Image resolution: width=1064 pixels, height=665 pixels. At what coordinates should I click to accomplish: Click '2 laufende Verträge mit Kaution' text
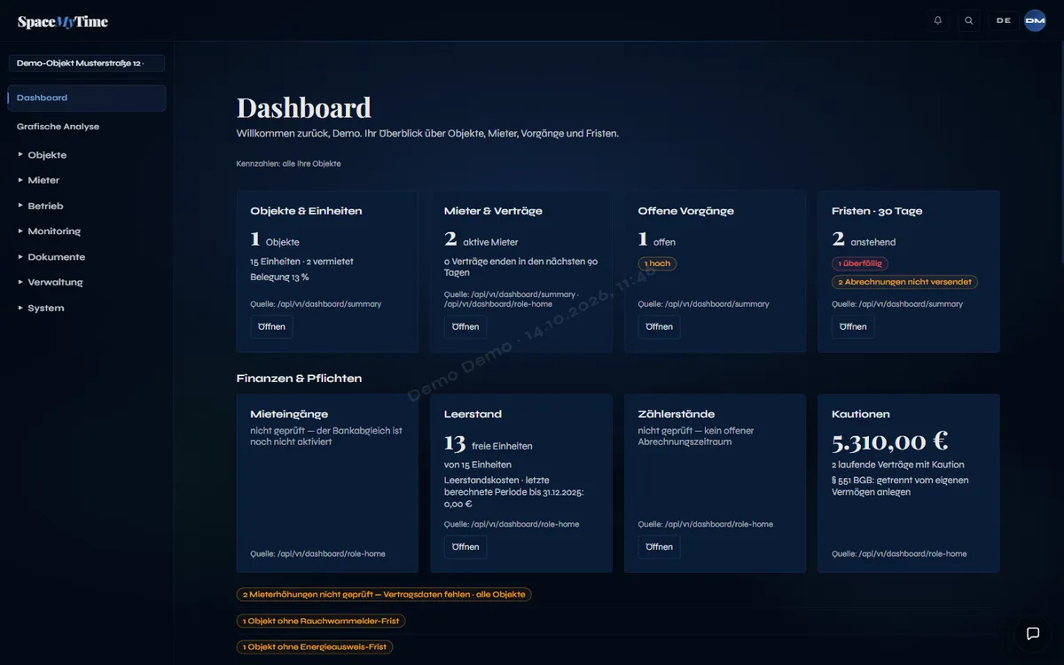(898, 465)
